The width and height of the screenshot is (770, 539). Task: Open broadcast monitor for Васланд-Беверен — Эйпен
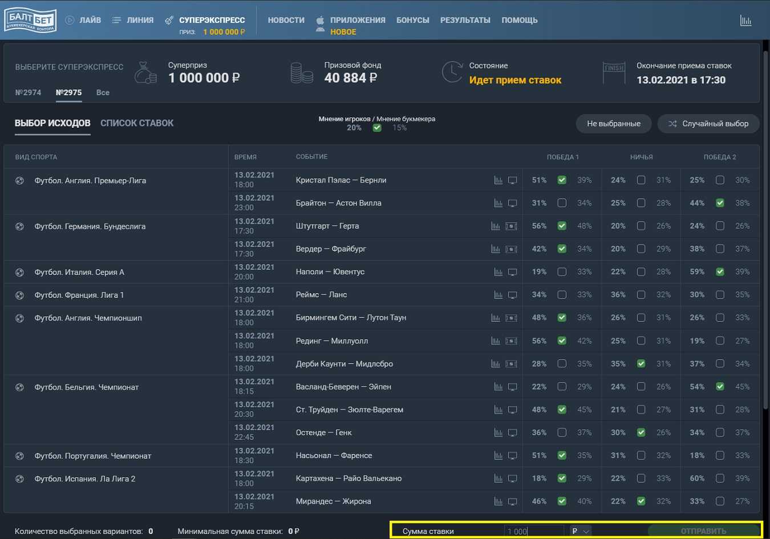click(x=512, y=387)
